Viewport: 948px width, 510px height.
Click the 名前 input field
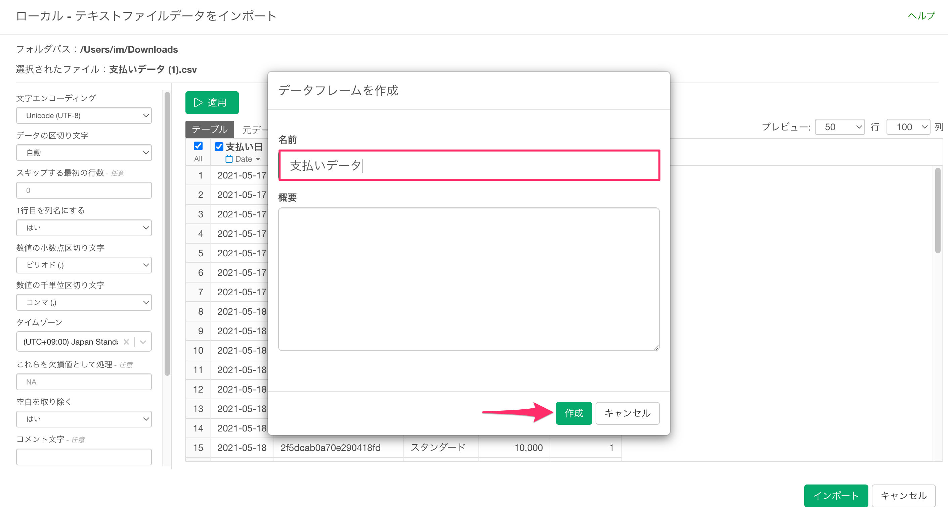pos(469,165)
